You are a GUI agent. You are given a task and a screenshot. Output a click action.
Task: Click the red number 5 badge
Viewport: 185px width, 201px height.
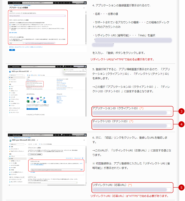point(181,188)
